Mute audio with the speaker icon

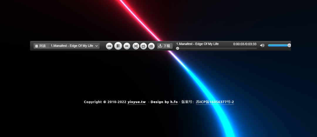262,46
